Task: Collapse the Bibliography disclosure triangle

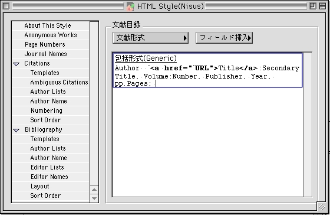Action: click(16, 130)
